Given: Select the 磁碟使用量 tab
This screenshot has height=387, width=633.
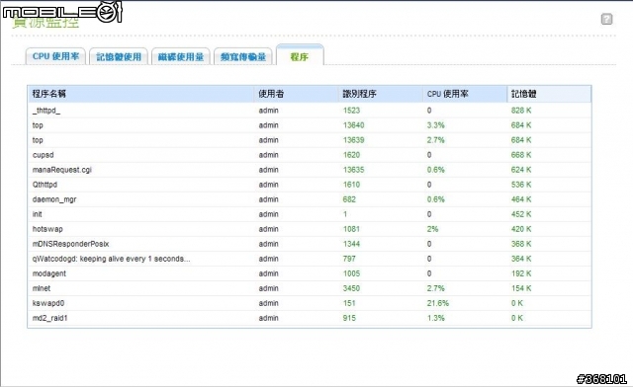Looking at the screenshot, I should point(181,57).
